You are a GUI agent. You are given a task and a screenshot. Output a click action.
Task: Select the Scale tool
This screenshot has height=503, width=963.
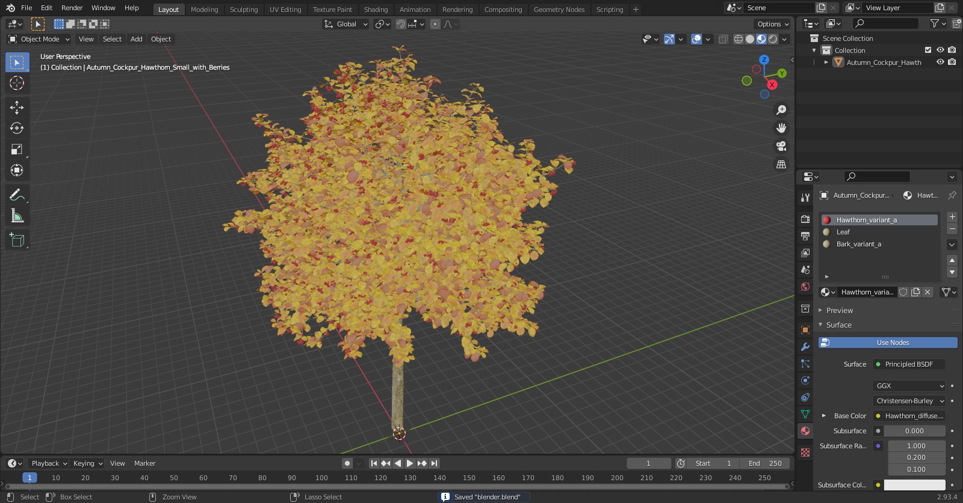pos(17,149)
